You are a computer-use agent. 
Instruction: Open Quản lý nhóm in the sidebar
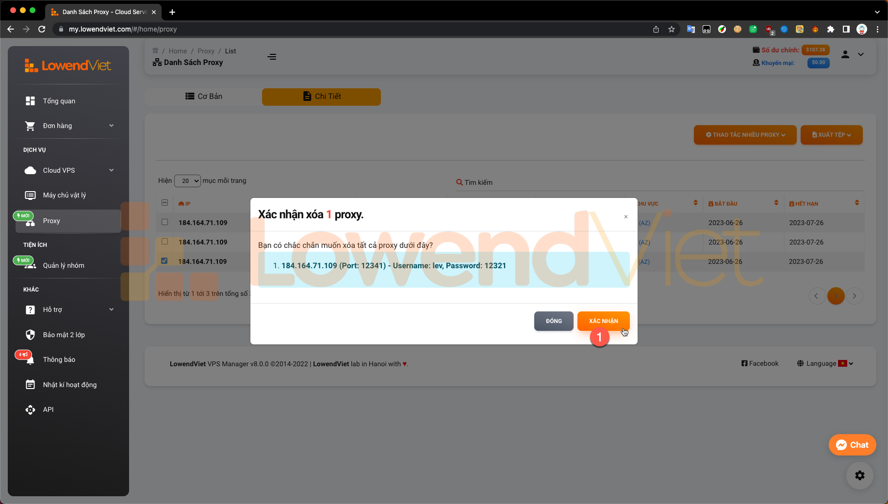(x=64, y=265)
